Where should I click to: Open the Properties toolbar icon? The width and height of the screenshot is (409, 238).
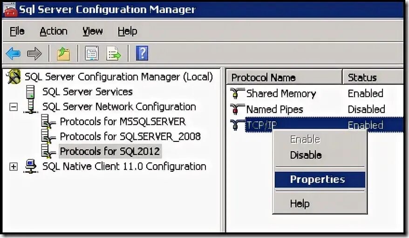[92, 54]
